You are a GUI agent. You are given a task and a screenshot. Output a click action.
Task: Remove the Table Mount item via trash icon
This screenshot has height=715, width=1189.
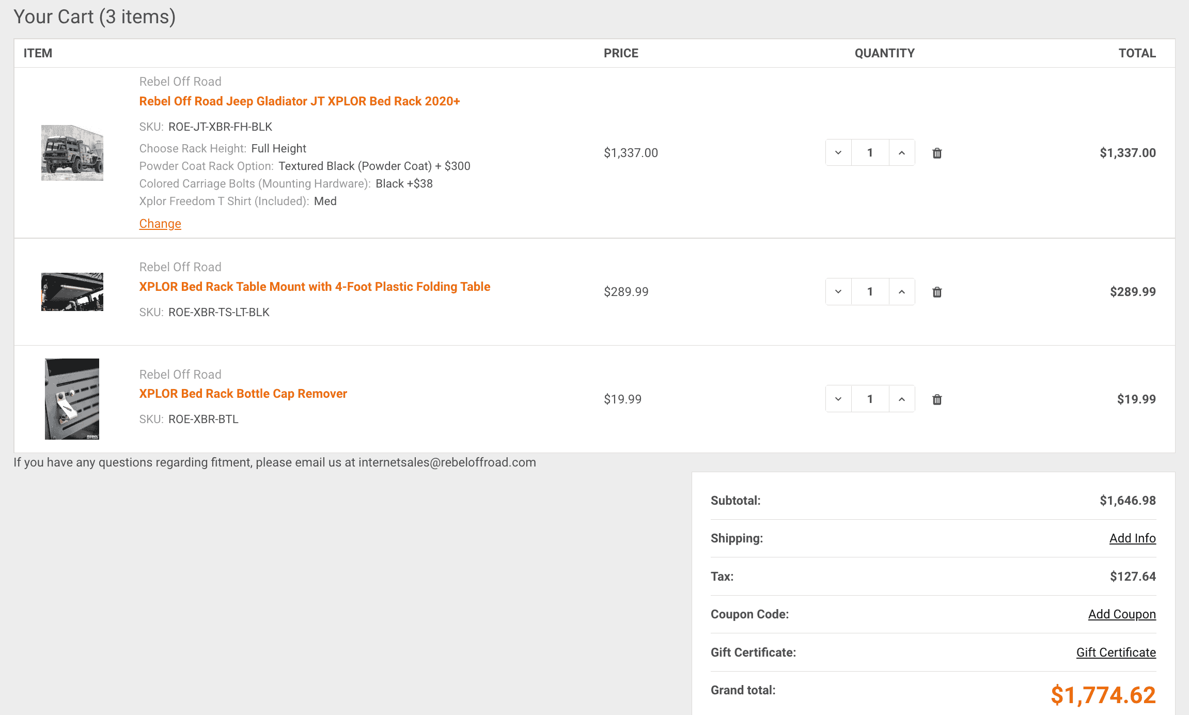click(x=937, y=292)
